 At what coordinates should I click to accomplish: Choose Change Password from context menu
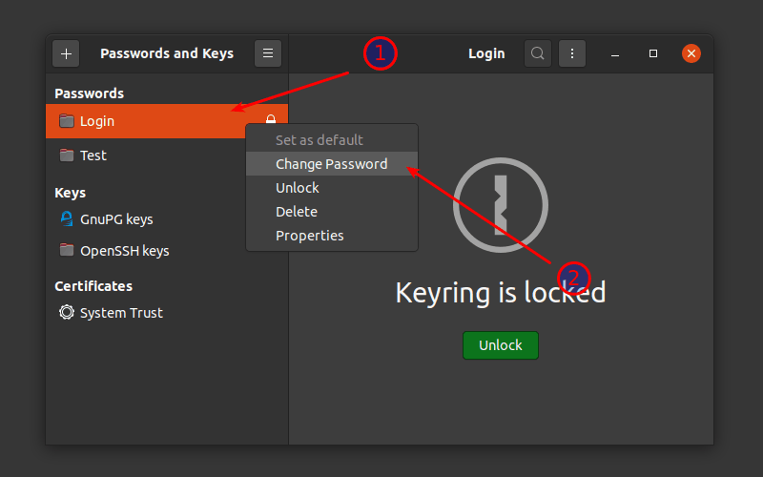coord(331,164)
